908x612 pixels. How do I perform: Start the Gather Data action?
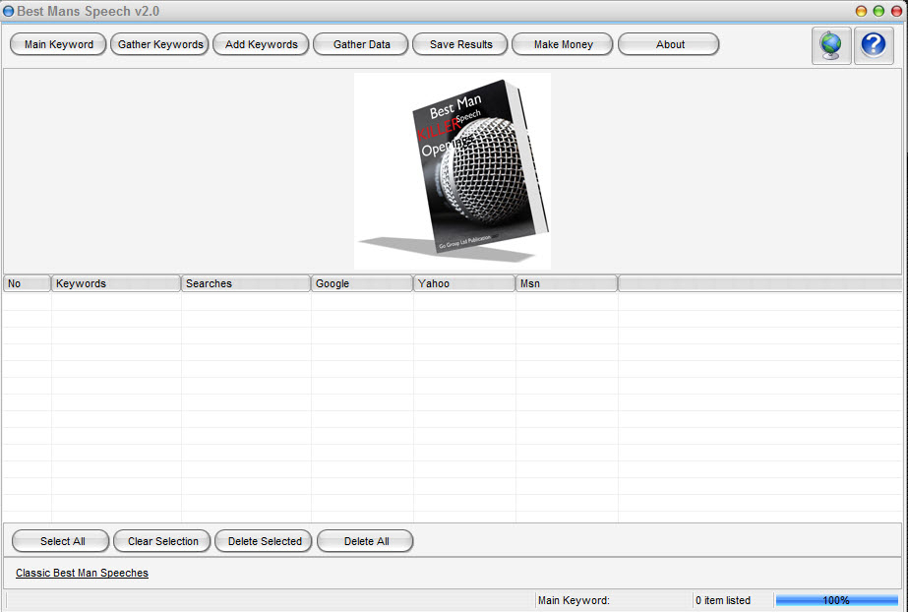(361, 44)
